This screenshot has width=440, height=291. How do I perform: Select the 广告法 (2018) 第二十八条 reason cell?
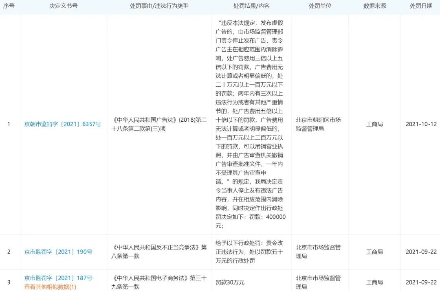[x=159, y=124]
